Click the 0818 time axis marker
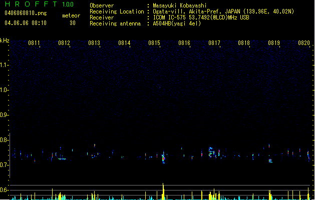This screenshot has width=315, height=200. (x=244, y=43)
